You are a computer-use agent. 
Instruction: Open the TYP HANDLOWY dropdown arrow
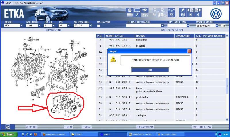pyautogui.click(x=188, y=26)
